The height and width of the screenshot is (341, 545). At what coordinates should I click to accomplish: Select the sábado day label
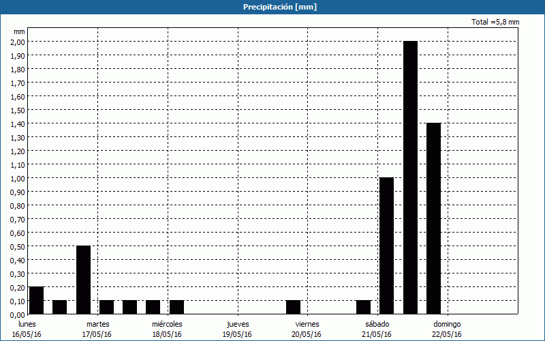[x=377, y=324]
